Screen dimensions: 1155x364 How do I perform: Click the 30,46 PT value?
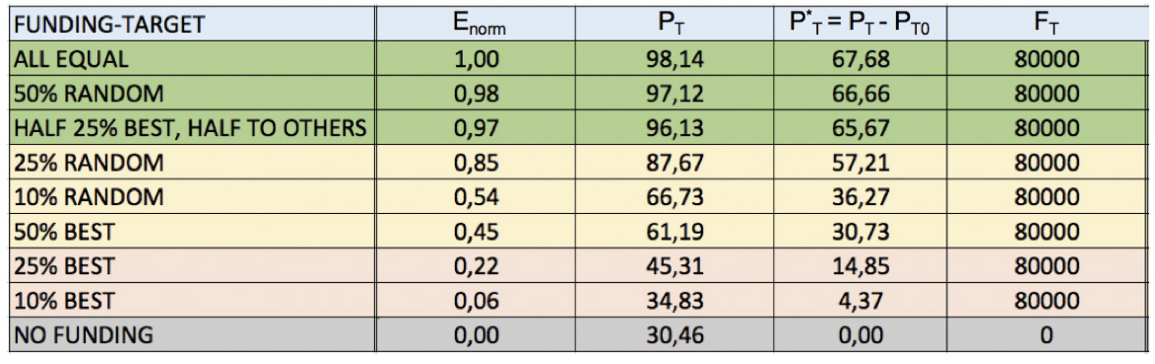tap(674, 335)
